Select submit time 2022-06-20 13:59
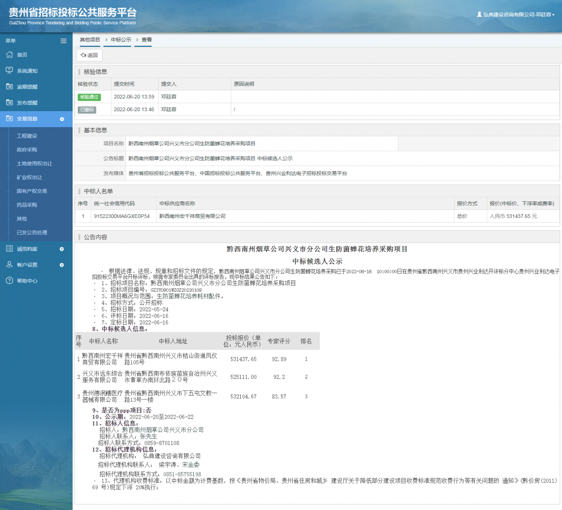Image resolution: width=562 pixels, height=510 pixels. click(134, 97)
